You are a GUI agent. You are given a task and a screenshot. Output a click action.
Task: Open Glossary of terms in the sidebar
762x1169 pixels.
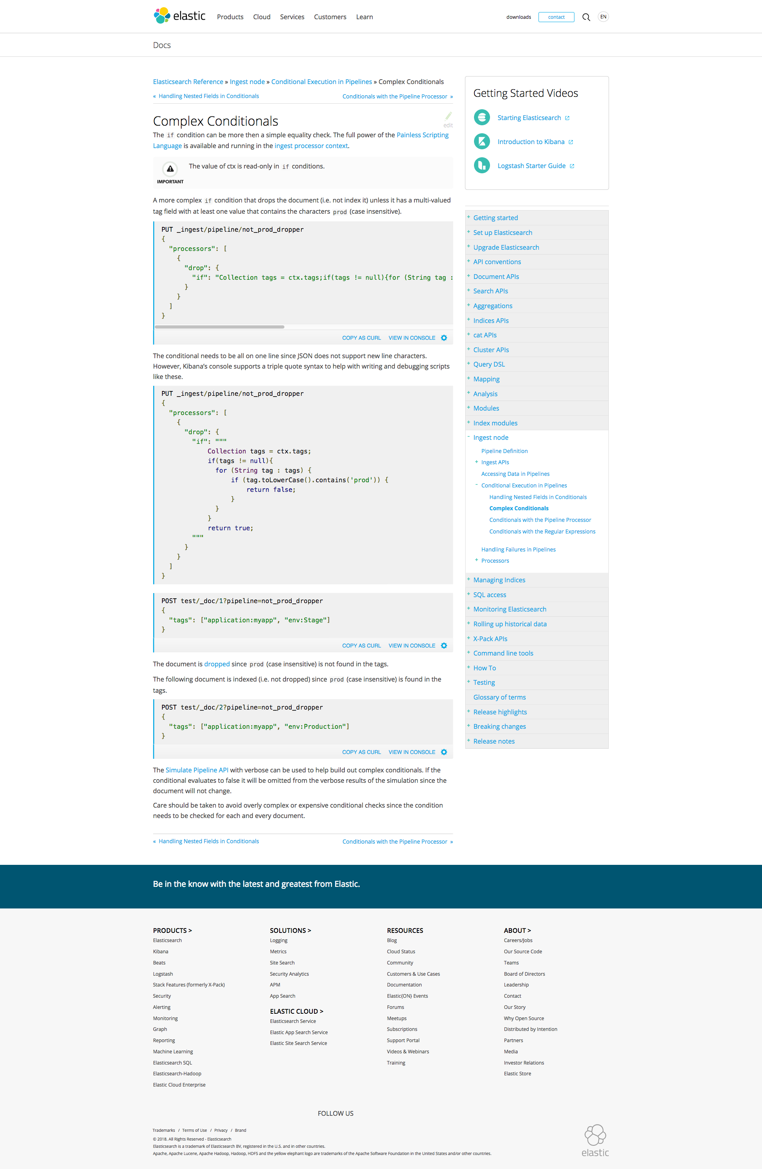pos(499,697)
